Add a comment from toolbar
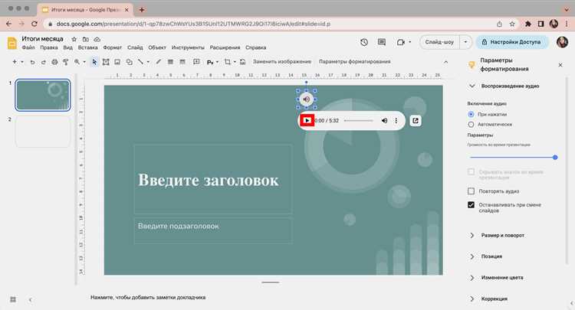This screenshot has height=310, width=575. 196,61
